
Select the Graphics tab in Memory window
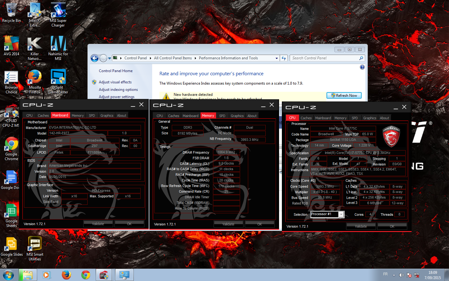(x=237, y=116)
